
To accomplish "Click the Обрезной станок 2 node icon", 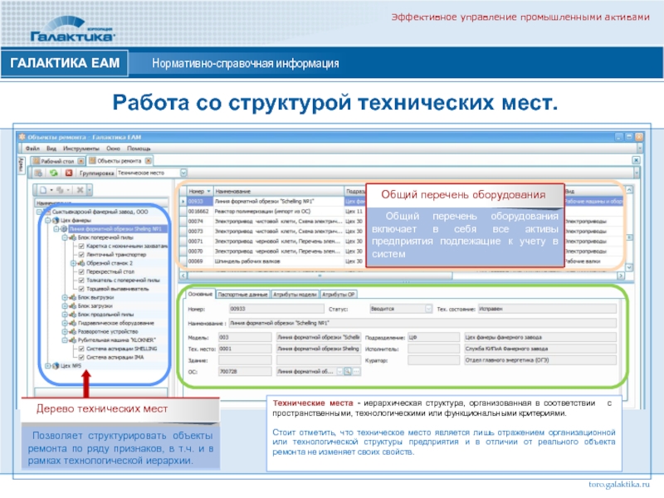I will click(x=81, y=263).
